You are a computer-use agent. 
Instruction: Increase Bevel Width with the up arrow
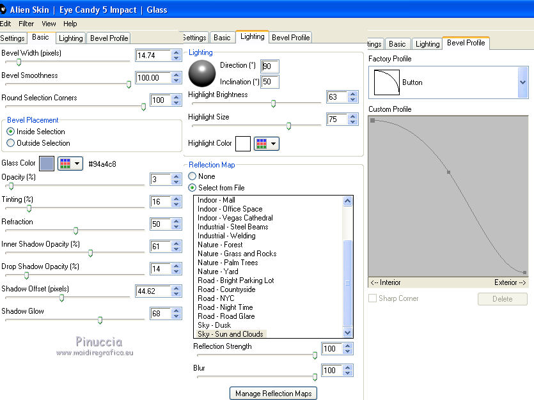point(176,52)
